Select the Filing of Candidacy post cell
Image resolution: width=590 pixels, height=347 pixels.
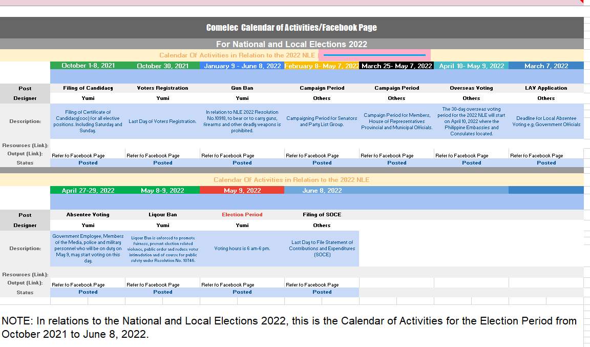(x=88, y=88)
